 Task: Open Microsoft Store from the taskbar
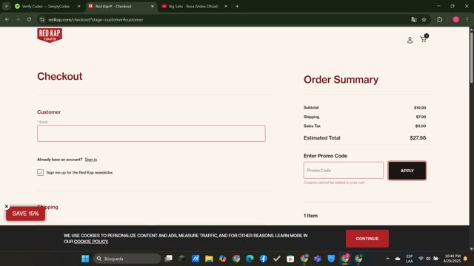(x=290, y=259)
